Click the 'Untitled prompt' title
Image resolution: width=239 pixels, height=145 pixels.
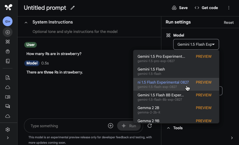[45, 8]
